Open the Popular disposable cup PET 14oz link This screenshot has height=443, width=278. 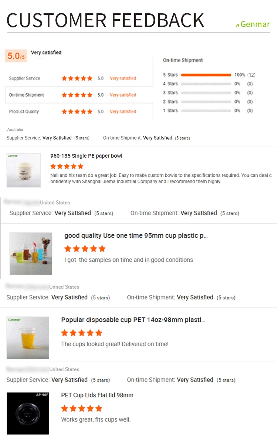[133, 320]
